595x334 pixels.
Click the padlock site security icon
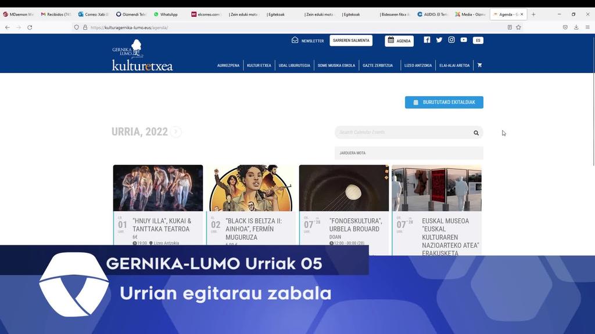85,27
